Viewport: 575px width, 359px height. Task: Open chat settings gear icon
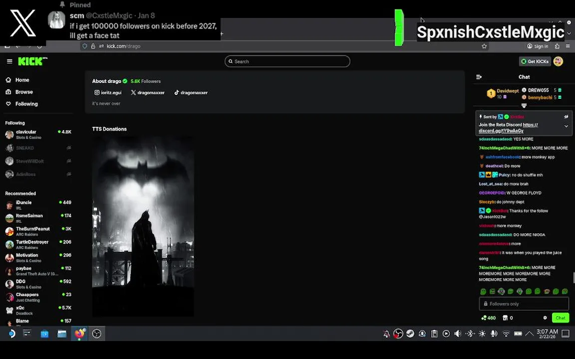(x=545, y=318)
